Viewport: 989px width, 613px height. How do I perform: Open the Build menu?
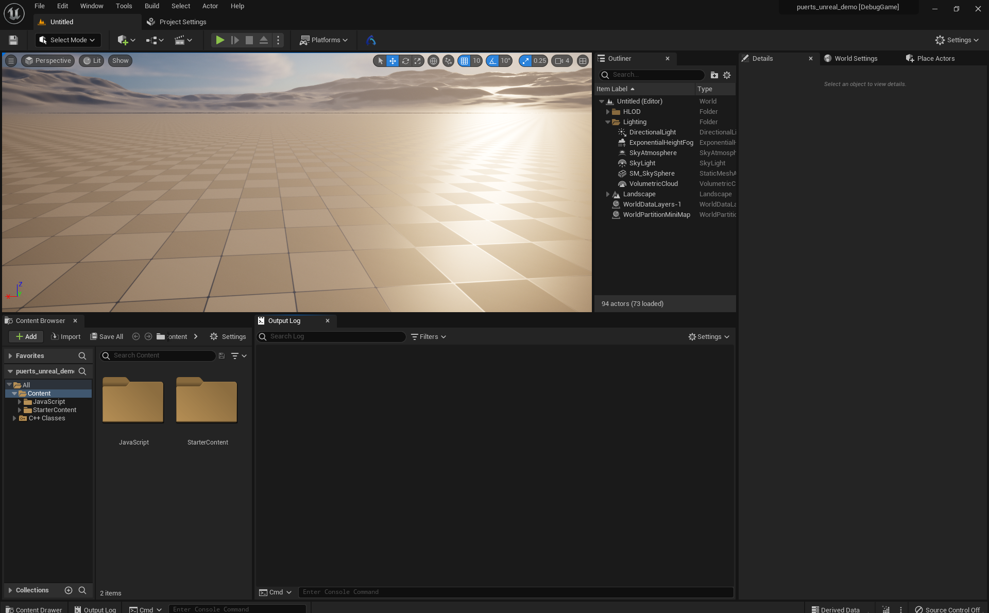(150, 6)
